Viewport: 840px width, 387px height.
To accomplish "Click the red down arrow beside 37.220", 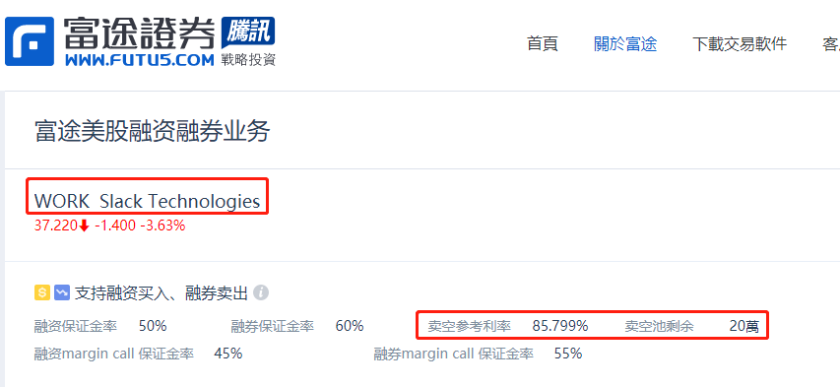I will 84,226.
